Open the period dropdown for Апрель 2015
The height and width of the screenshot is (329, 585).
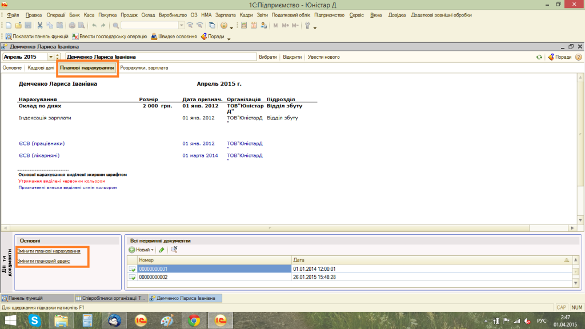[x=51, y=57]
